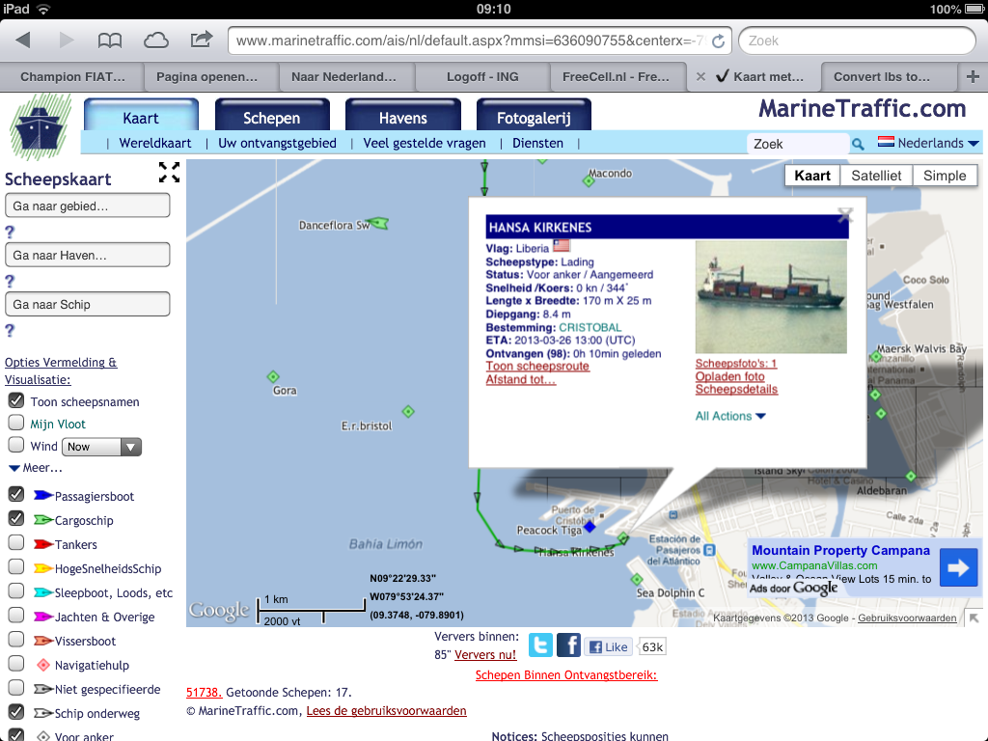The image size is (988, 741).
Task: Click the Hansa Kirkenes ship photo thumbnail
Action: tap(771, 297)
